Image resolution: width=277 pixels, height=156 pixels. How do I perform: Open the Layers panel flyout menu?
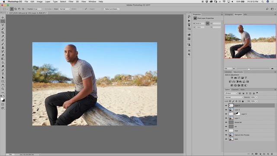275,90
